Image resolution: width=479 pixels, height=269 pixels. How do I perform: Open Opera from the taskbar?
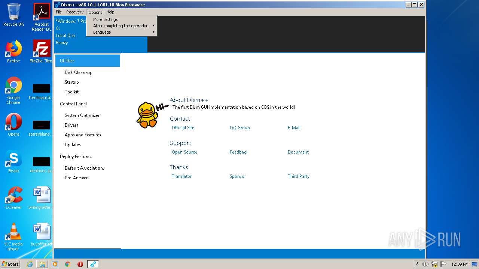80,264
